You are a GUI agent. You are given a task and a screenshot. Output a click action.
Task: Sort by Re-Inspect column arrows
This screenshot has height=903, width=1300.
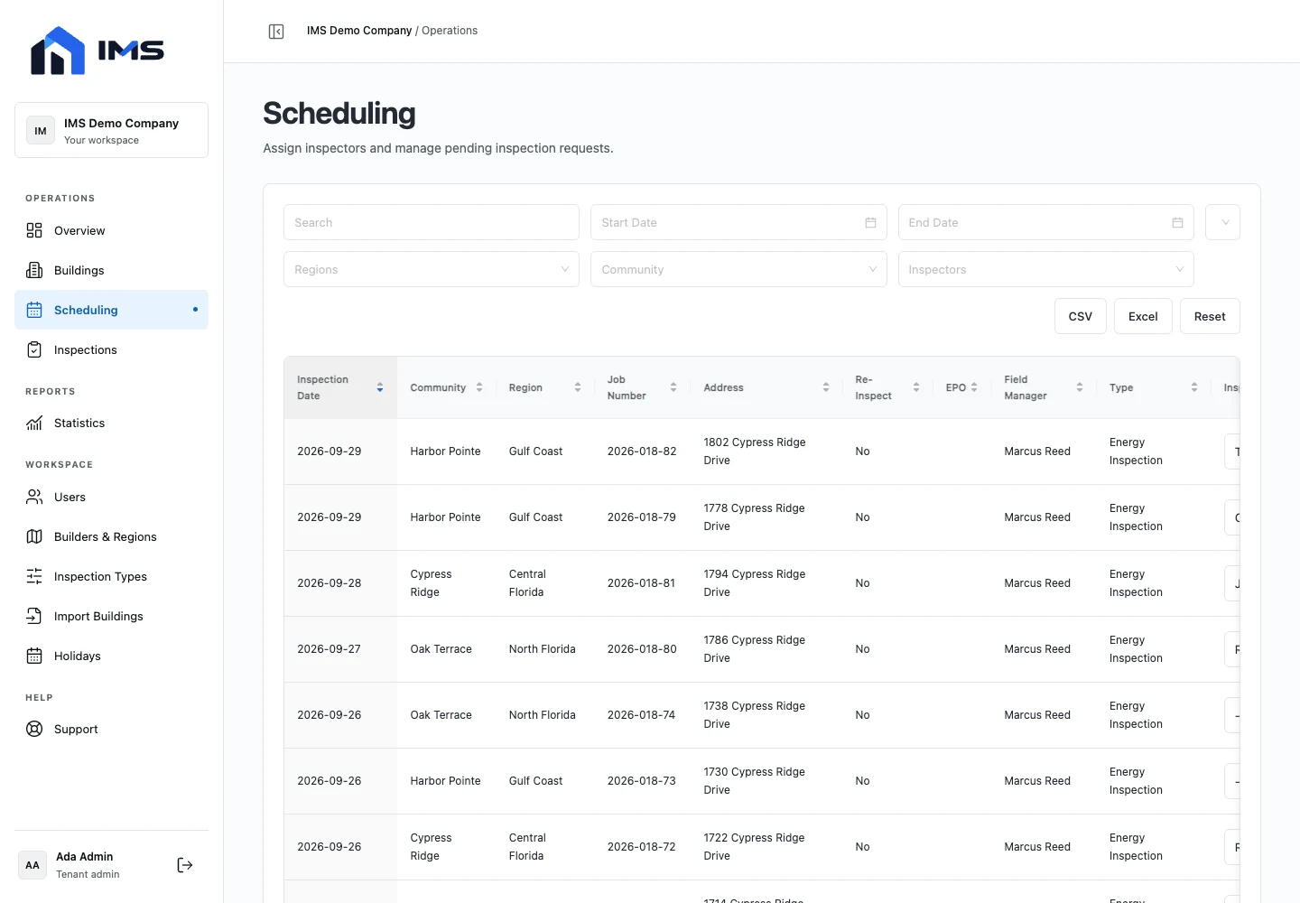[916, 387]
